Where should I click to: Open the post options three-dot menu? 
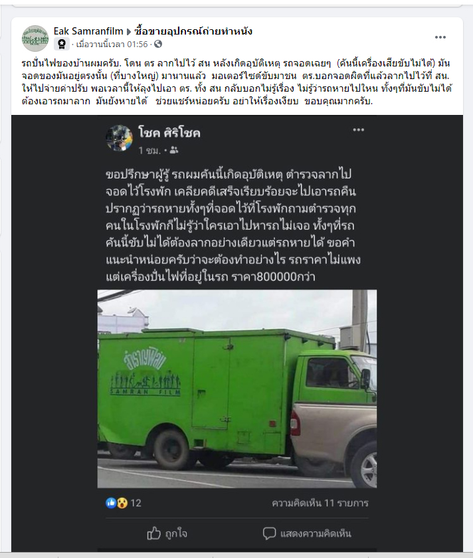point(440,37)
